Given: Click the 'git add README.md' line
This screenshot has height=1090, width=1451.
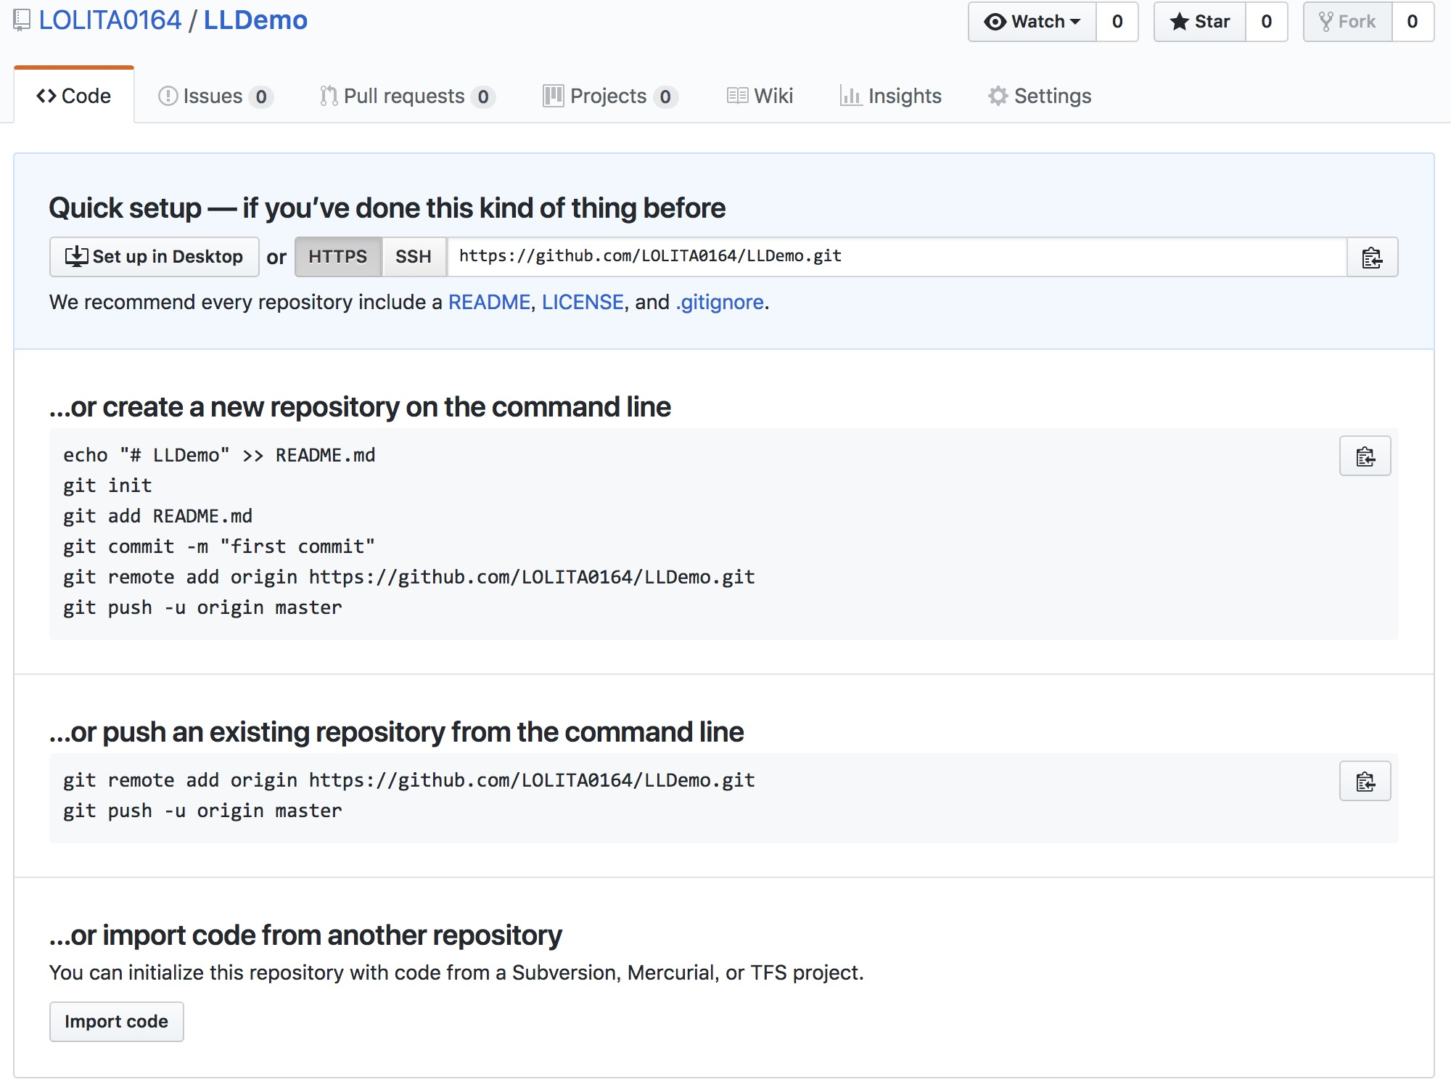Looking at the screenshot, I should click(157, 516).
